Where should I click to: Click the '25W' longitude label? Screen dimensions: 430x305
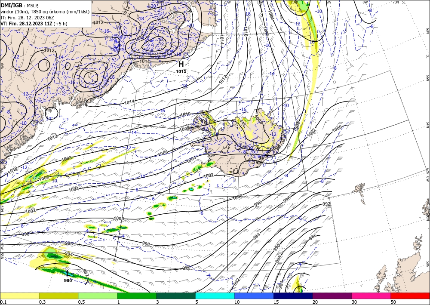point(194,2)
